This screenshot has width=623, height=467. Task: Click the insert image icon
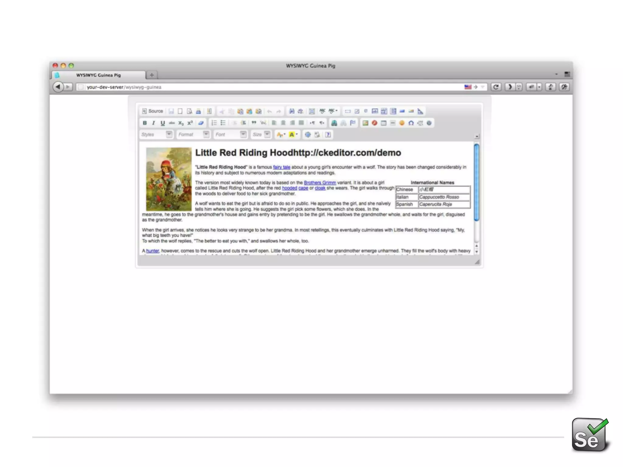point(365,123)
